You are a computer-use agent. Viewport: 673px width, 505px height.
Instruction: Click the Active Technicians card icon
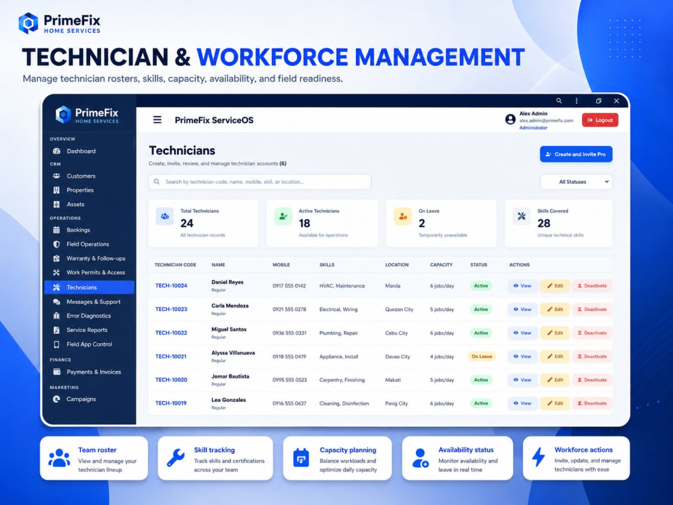(283, 216)
